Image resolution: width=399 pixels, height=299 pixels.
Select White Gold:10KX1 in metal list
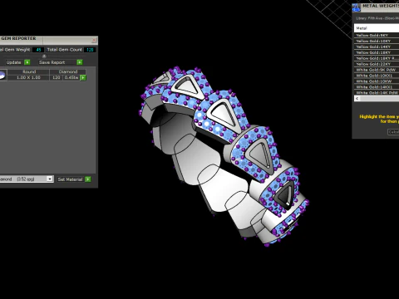pos(377,76)
